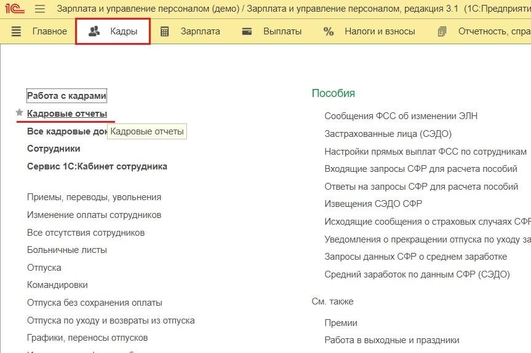This screenshot has width=531, height=353.
Task: Click the Зарплата calculator icon
Action: [164, 31]
